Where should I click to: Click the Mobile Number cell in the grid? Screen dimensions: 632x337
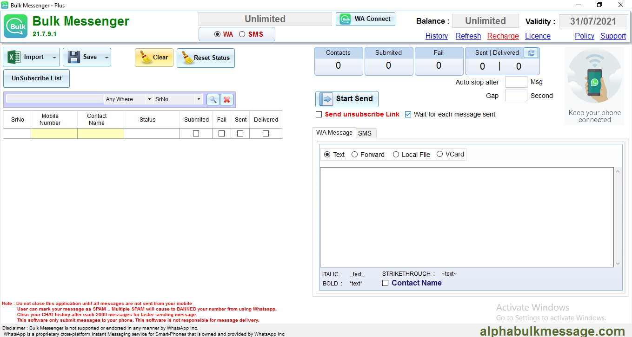click(54, 134)
